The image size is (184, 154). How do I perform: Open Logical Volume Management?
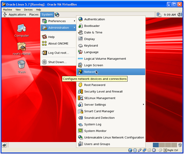click(x=111, y=59)
